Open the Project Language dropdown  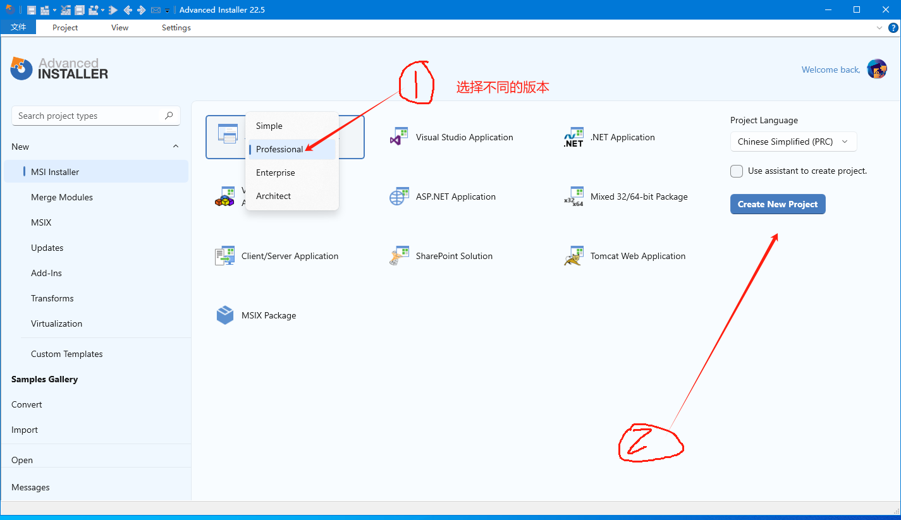click(794, 142)
